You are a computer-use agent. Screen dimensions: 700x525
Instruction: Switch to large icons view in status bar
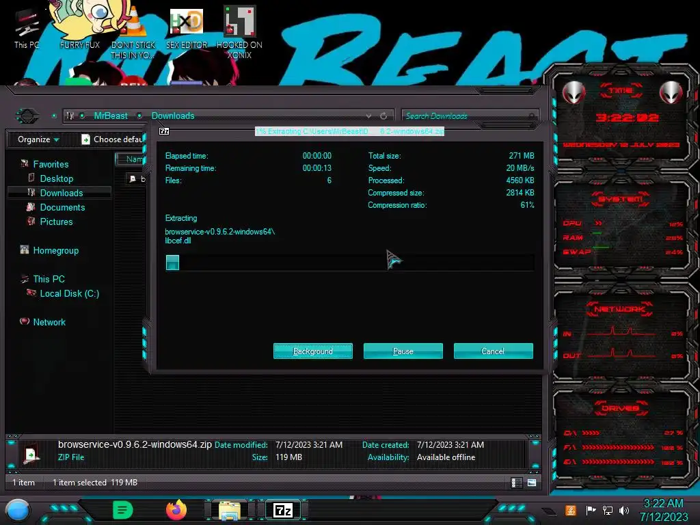click(532, 483)
